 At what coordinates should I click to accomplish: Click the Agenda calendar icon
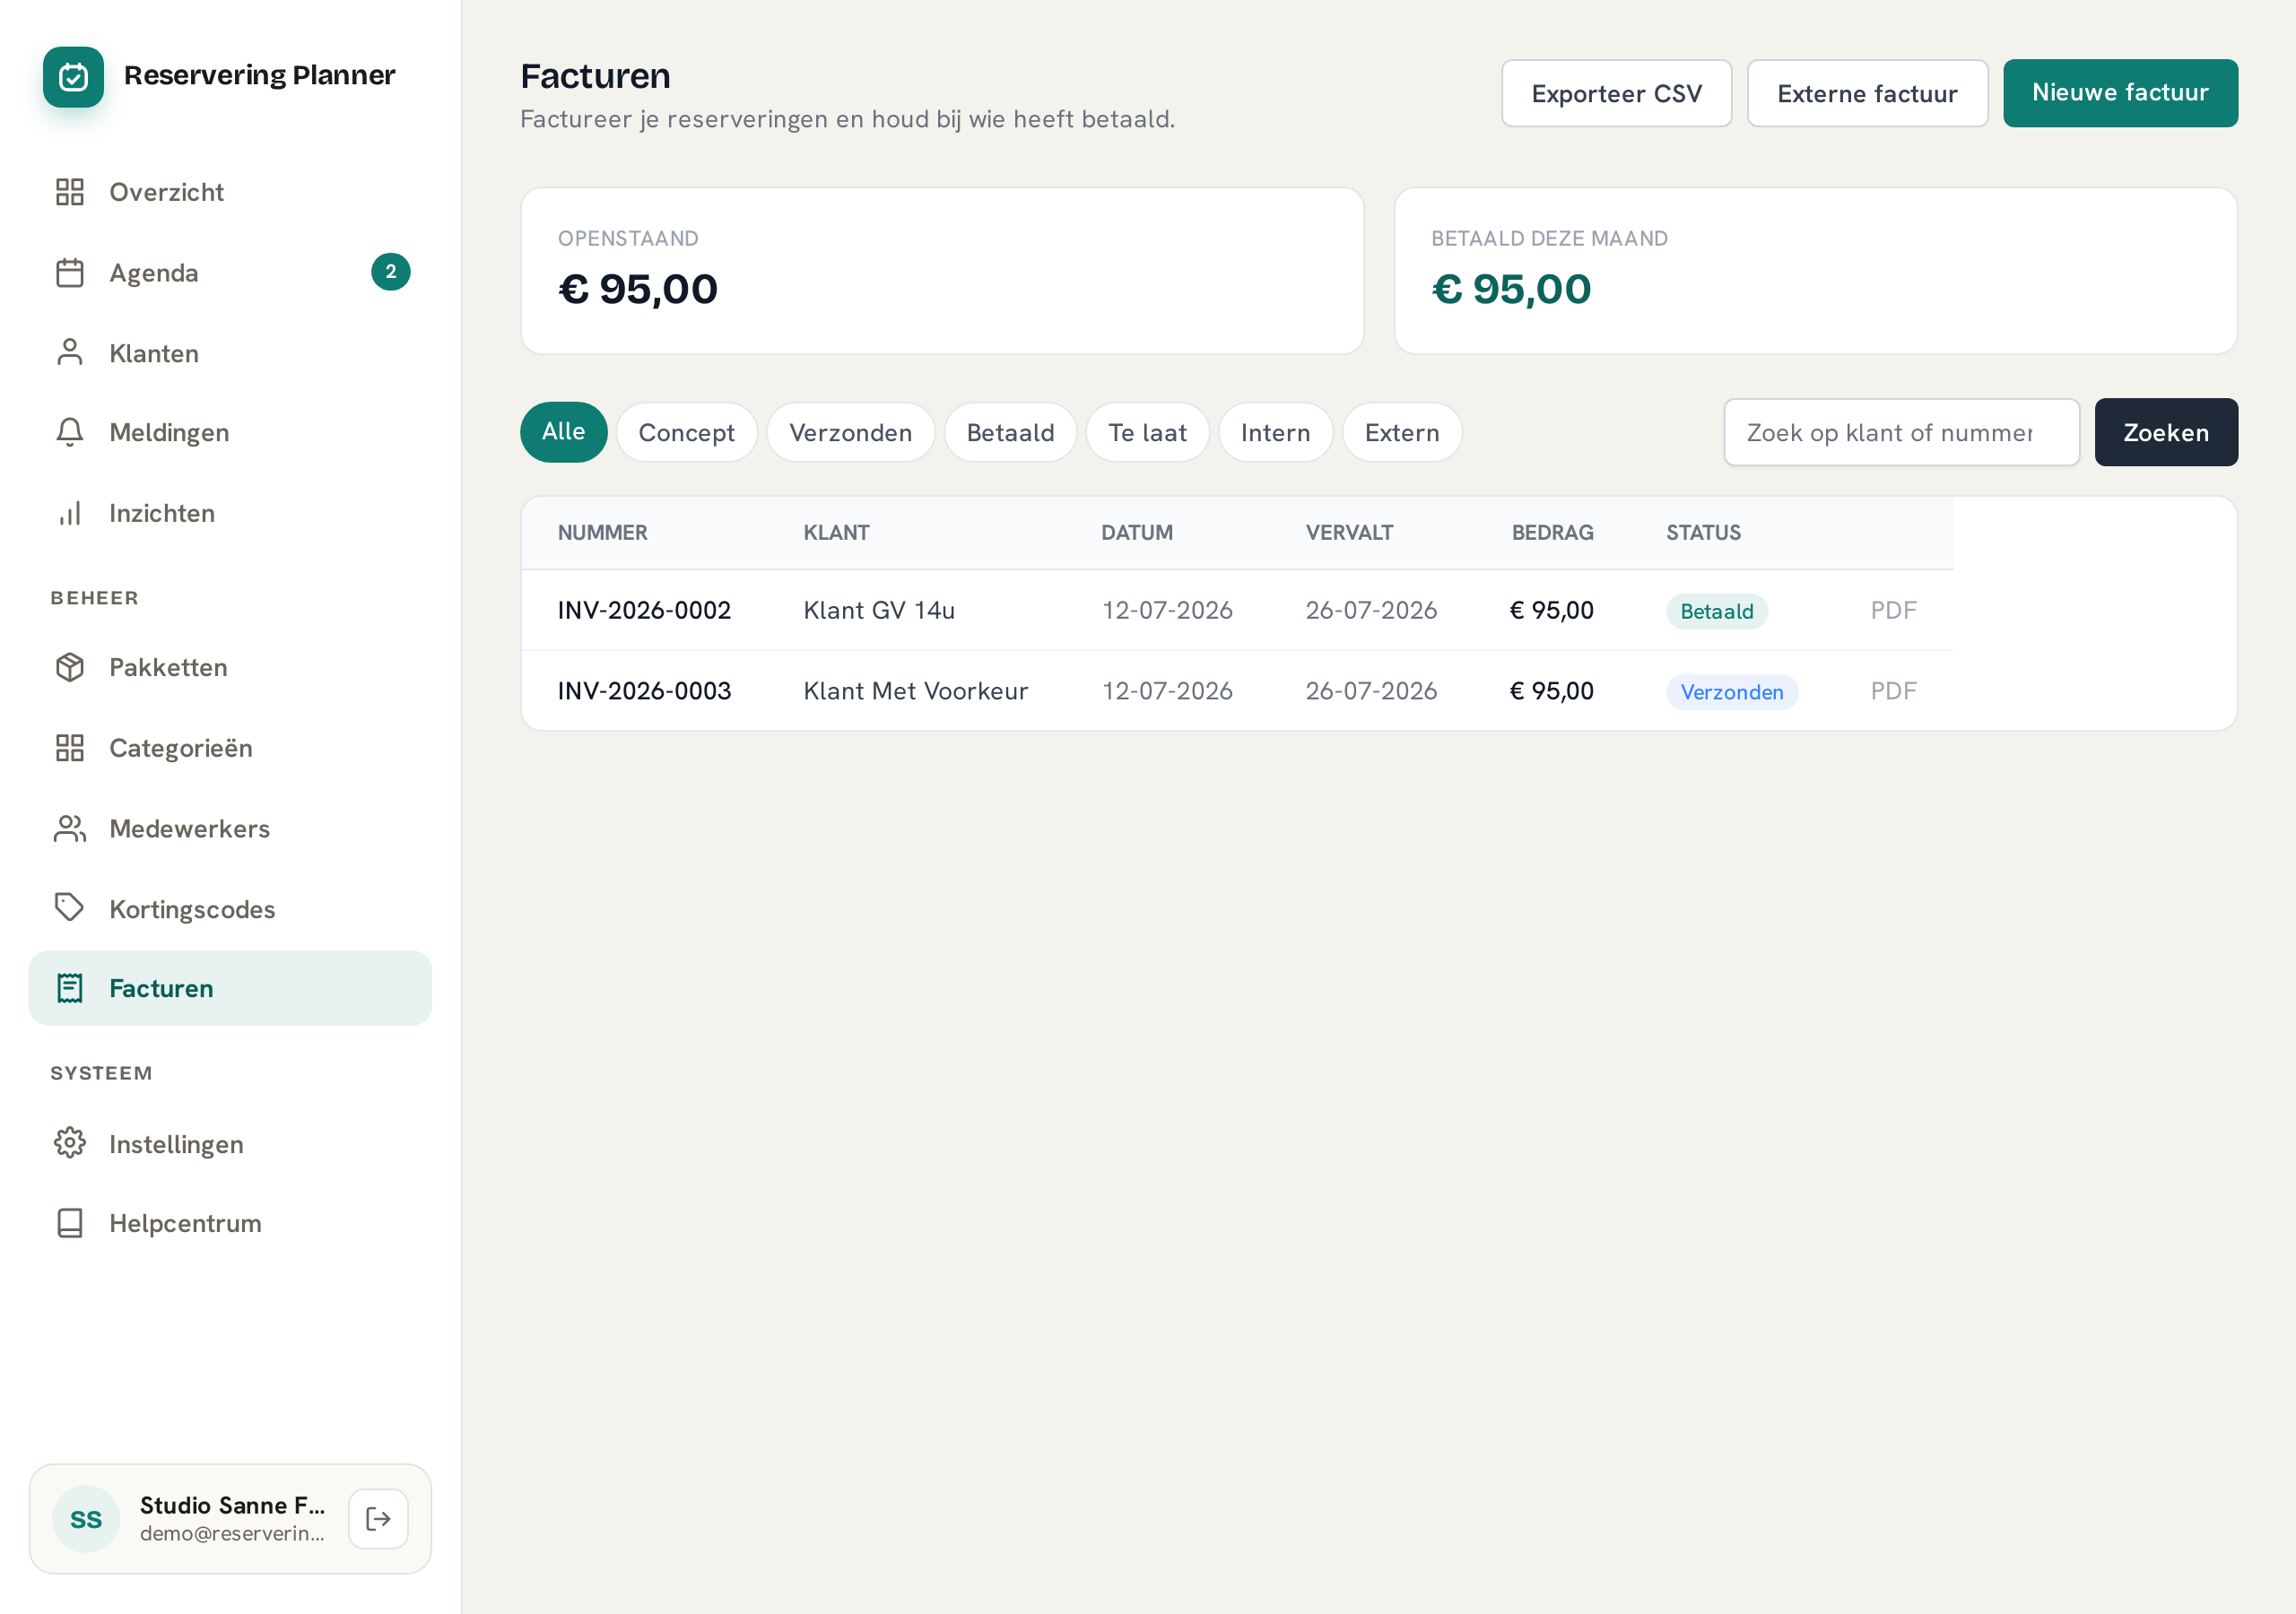pos(70,272)
